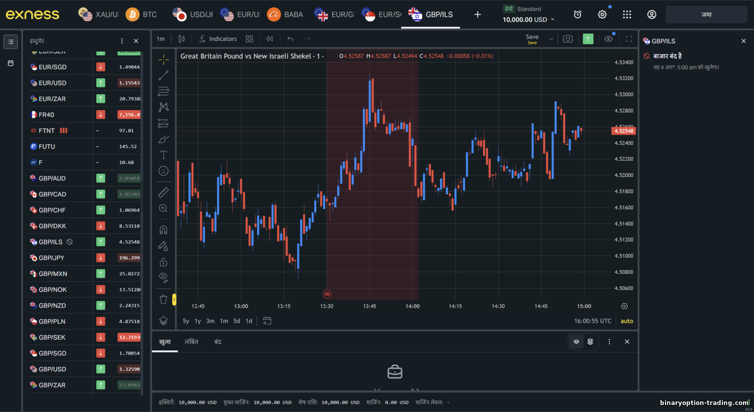Select GBP/JPY in the instrument list
This screenshot has width=754, height=412.
pyautogui.click(x=52, y=258)
